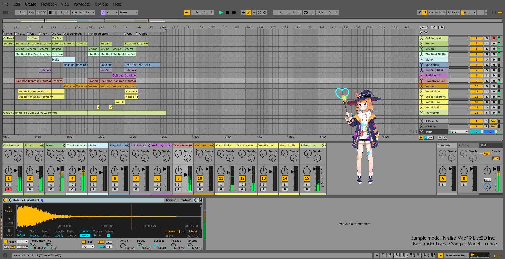Toggle the Automation Arm icon
The image size is (505, 259).
[x=249, y=12]
